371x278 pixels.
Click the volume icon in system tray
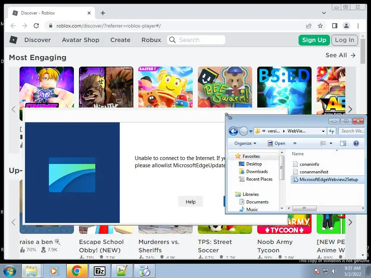pyautogui.click(x=334, y=271)
